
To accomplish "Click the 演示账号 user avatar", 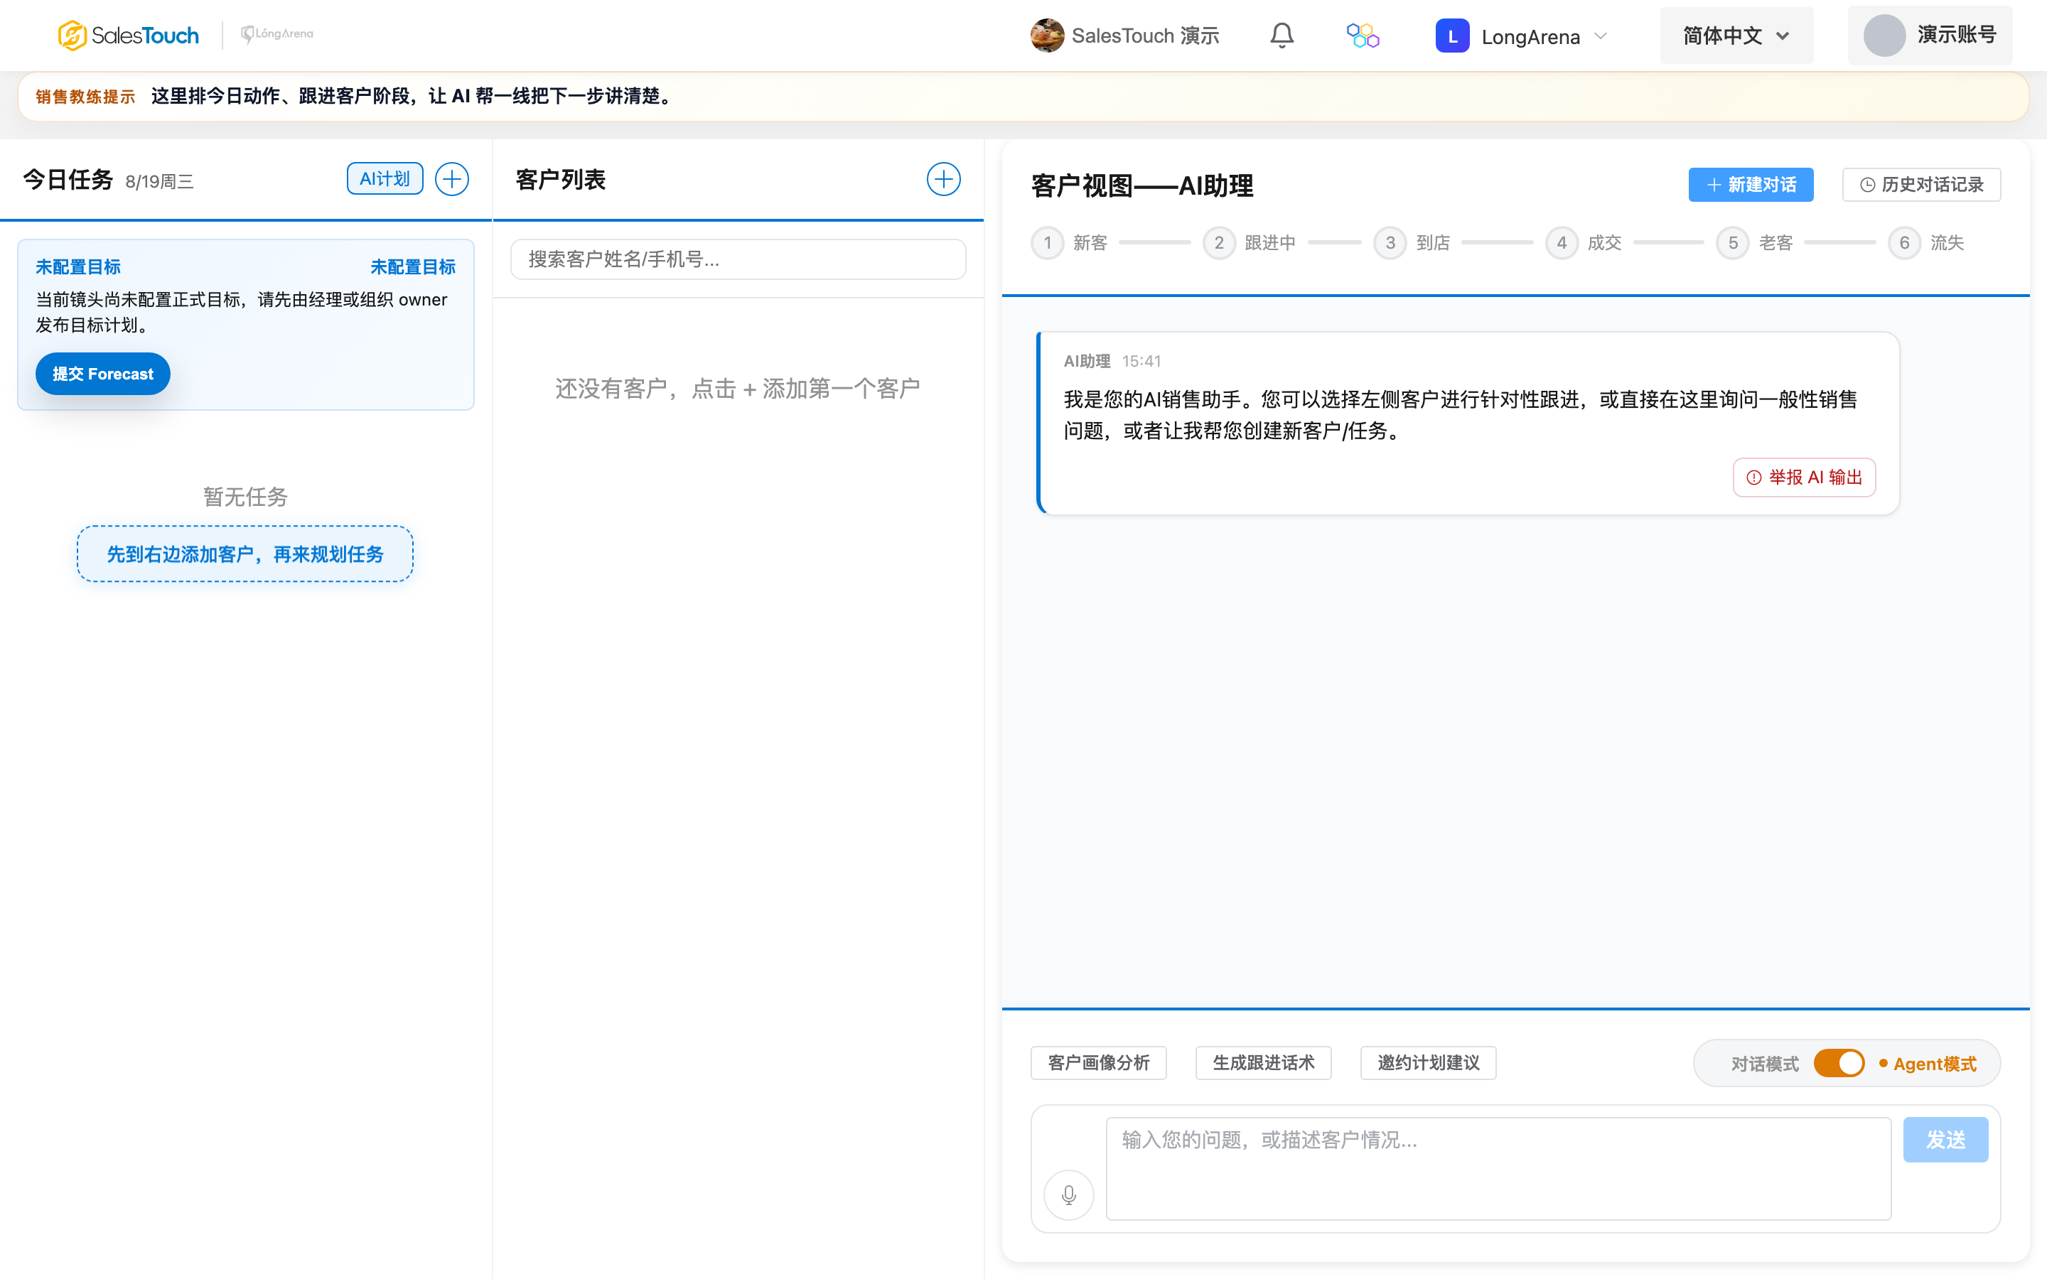I will pyautogui.click(x=1885, y=36).
